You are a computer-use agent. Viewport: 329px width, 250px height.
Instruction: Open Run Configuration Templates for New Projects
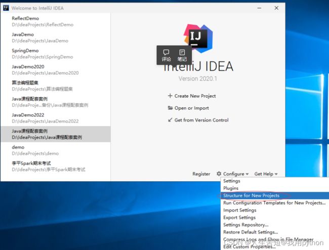click(x=275, y=203)
